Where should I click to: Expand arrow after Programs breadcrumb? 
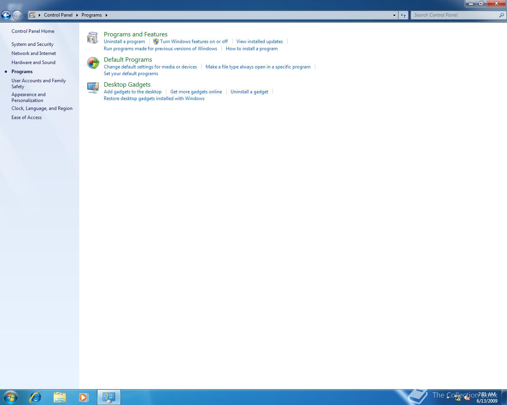[106, 15]
